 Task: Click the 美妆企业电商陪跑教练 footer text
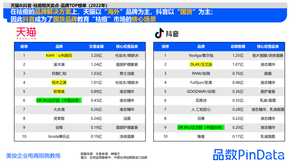[x=34, y=156]
